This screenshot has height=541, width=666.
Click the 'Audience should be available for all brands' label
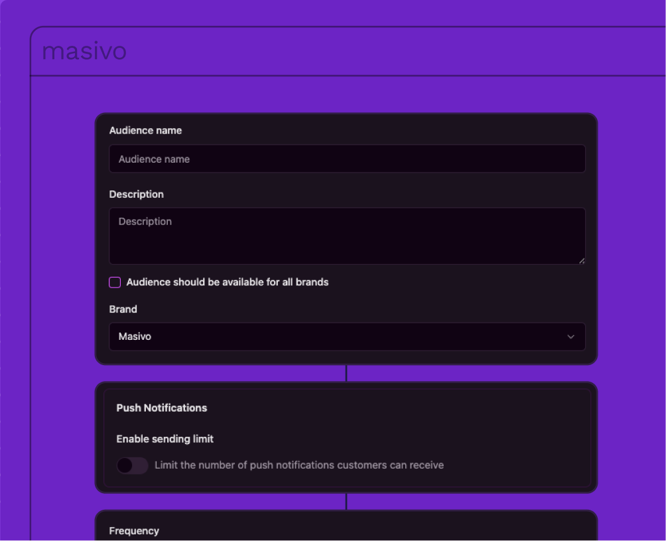pos(228,282)
